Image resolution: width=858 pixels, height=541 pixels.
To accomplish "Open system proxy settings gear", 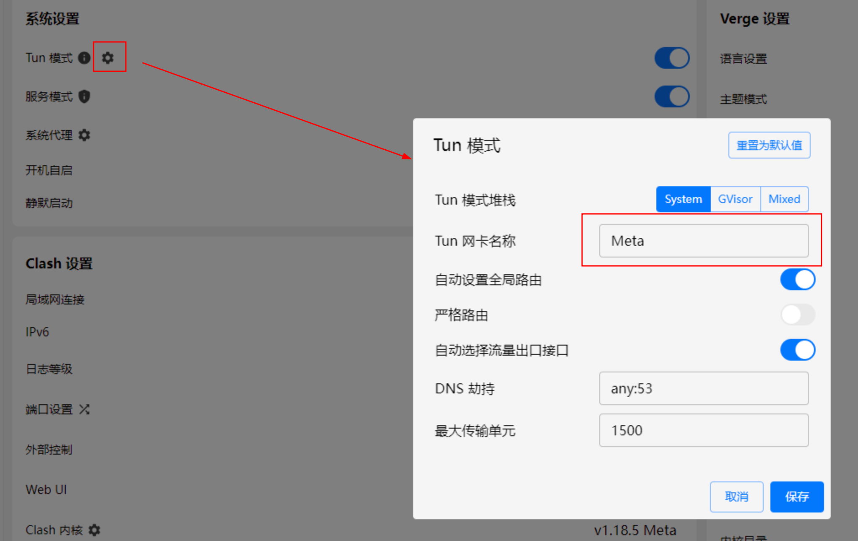I will coord(84,135).
